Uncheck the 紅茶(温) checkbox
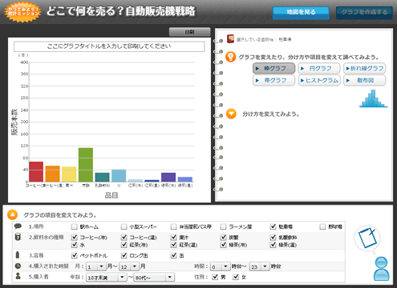Image resolution: width=397 pixels, height=288 pixels. [x=173, y=245]
